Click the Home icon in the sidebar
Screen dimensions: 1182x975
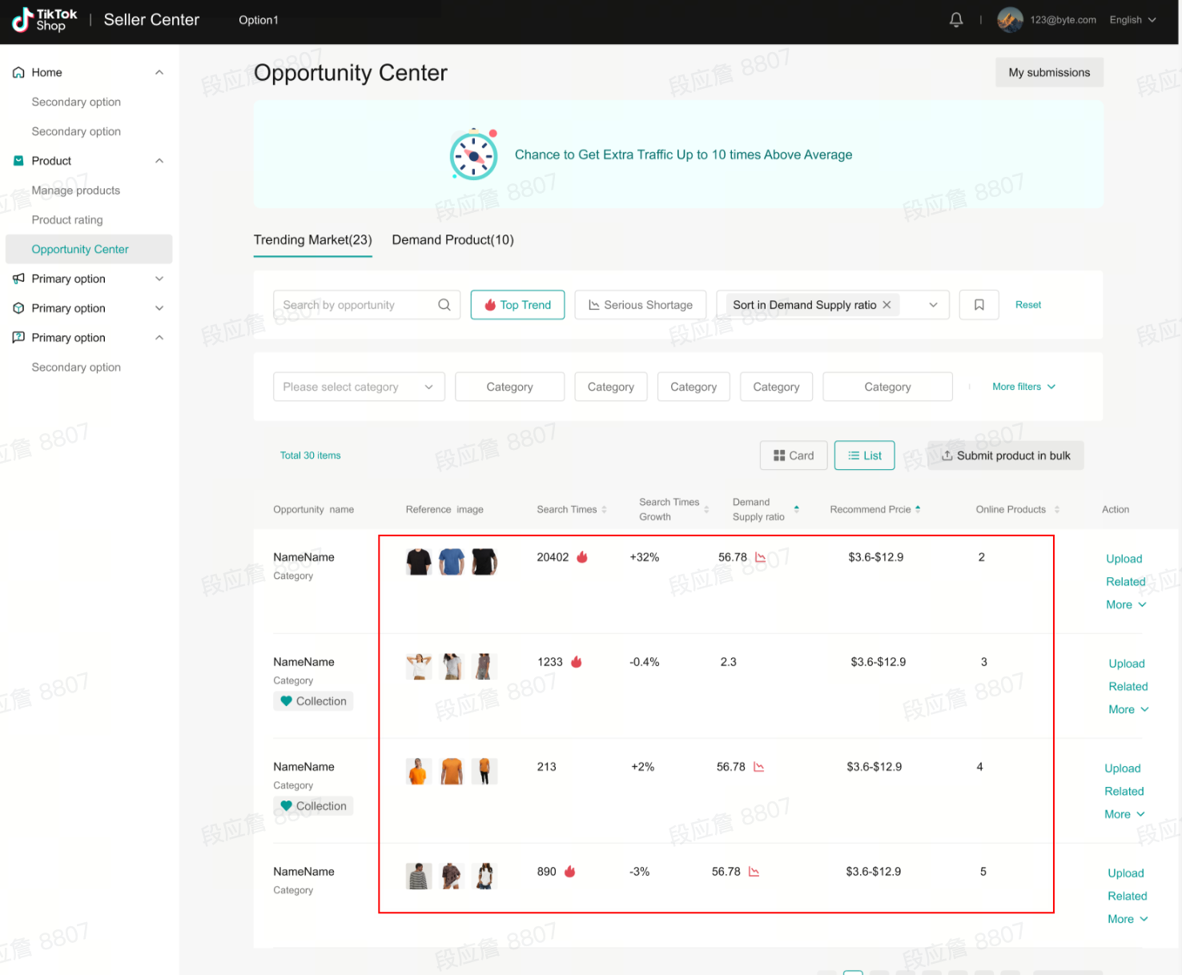[x=18, y=73]
